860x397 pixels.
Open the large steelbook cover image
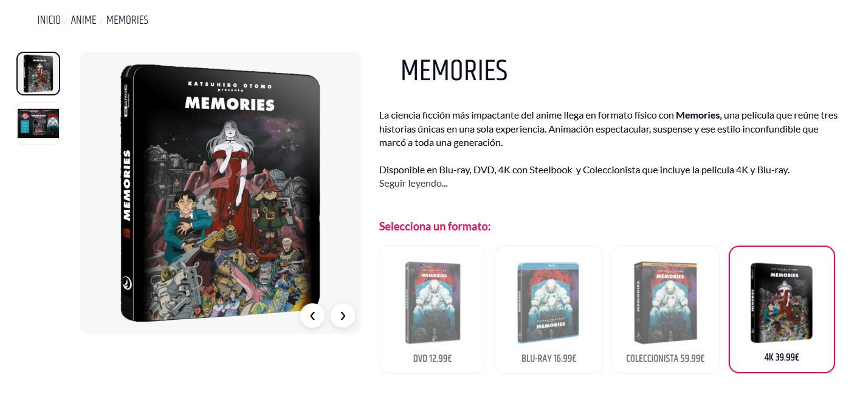220,193
